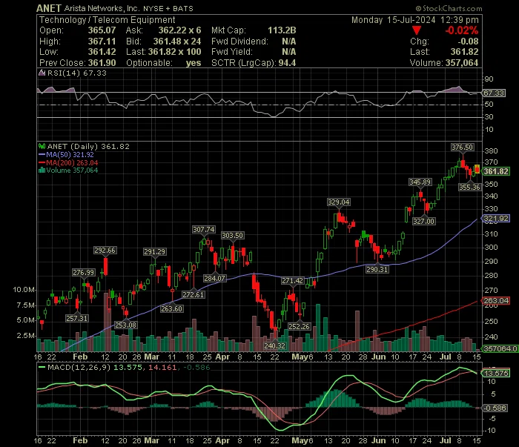Click the SCTR (LrgCap) value 94.4
Screen dimensions: 519x447
287,63
